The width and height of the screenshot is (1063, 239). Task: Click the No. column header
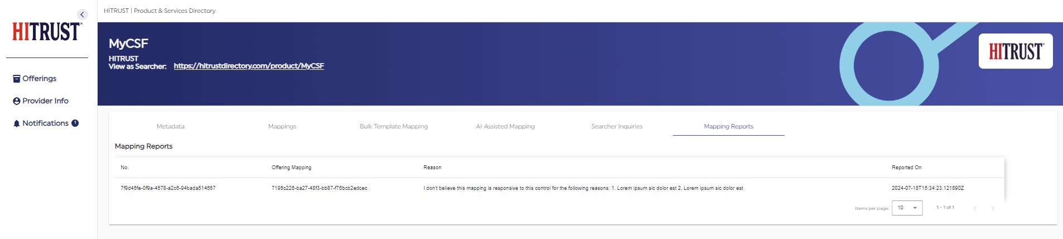point(124,168)
